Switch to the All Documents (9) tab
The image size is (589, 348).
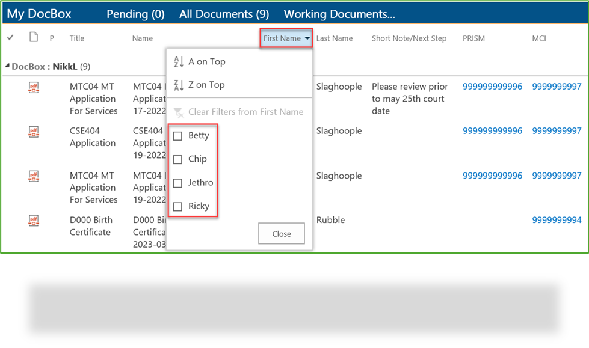224,13
